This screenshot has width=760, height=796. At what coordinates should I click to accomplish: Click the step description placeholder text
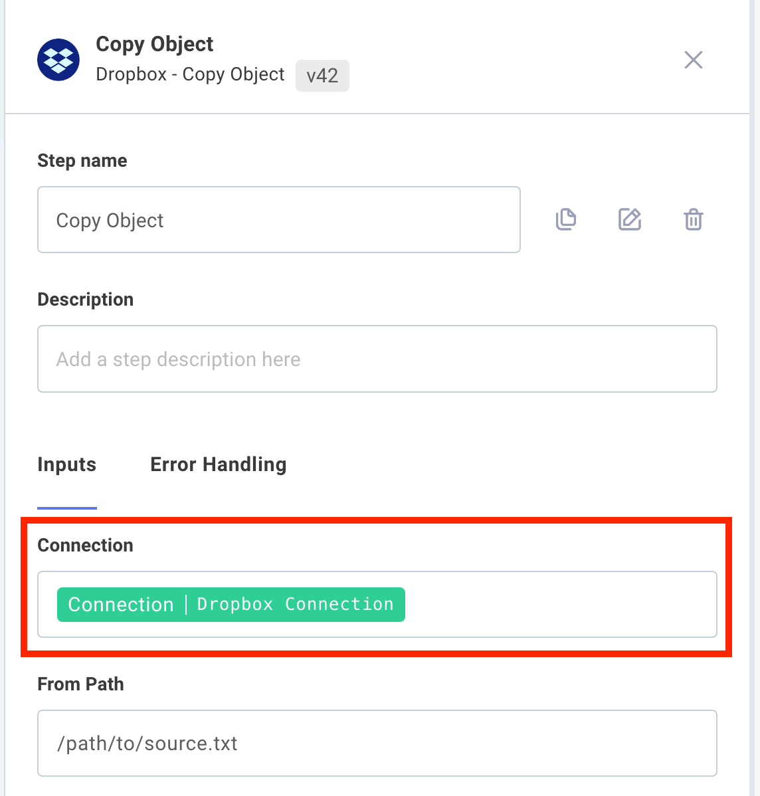coord(177,359)
